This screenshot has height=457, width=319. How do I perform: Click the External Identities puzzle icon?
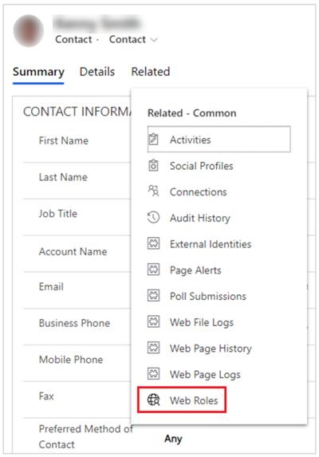coord(154,244)
